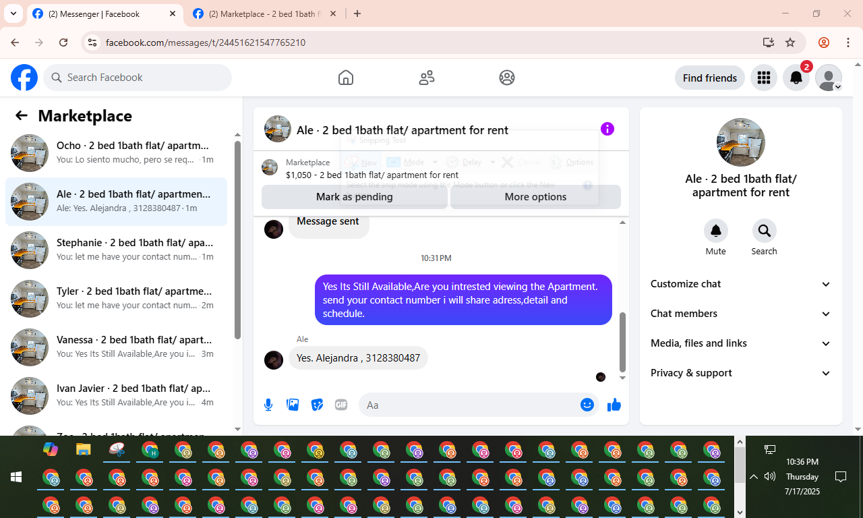This screenshot has height=518, width=863.
Task: Open the account avatar dropdown
Action: 829,78
